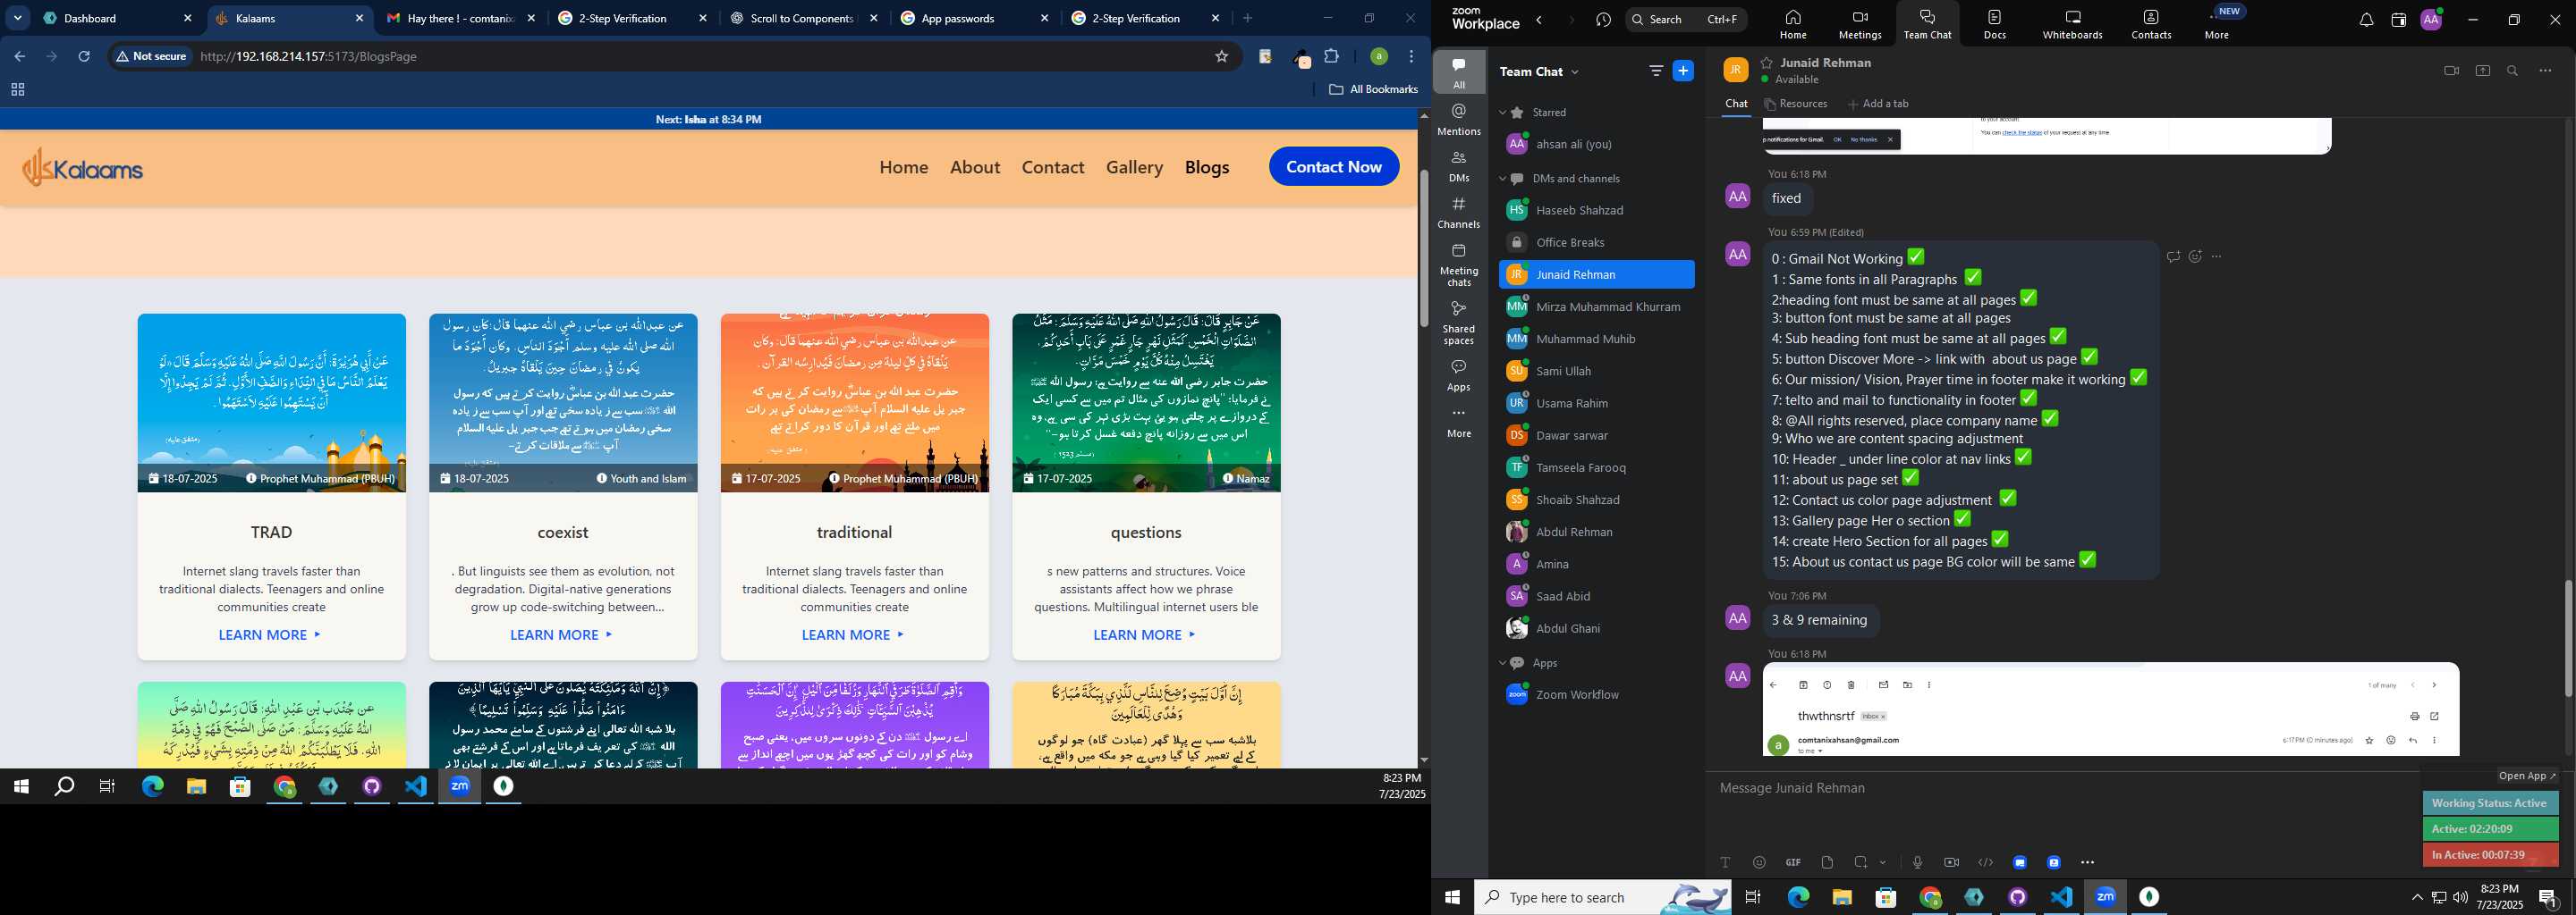Collapse the Starred section

point(1502,113)
